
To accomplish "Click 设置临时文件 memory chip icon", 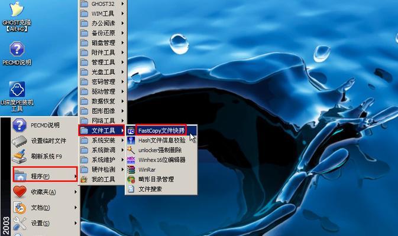I will pyautogui.click(x=20, y=141).
